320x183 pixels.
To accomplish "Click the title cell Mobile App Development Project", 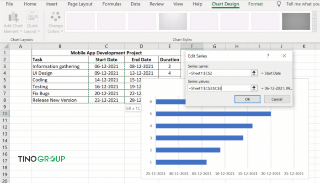I will pyautogui.click(x=106, y=53).
